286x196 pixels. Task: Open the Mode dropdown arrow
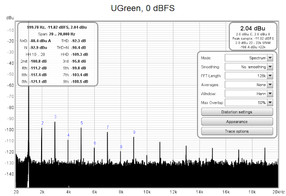point(270,58)
